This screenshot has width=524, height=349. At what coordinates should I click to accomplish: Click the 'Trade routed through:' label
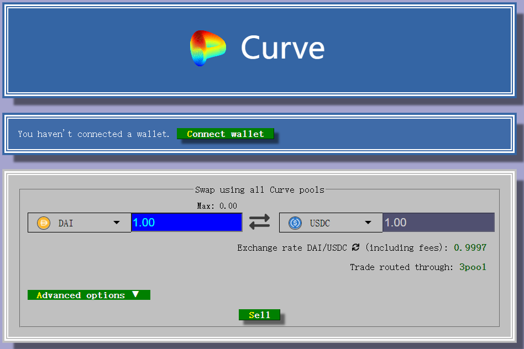[x=402, y=267]
